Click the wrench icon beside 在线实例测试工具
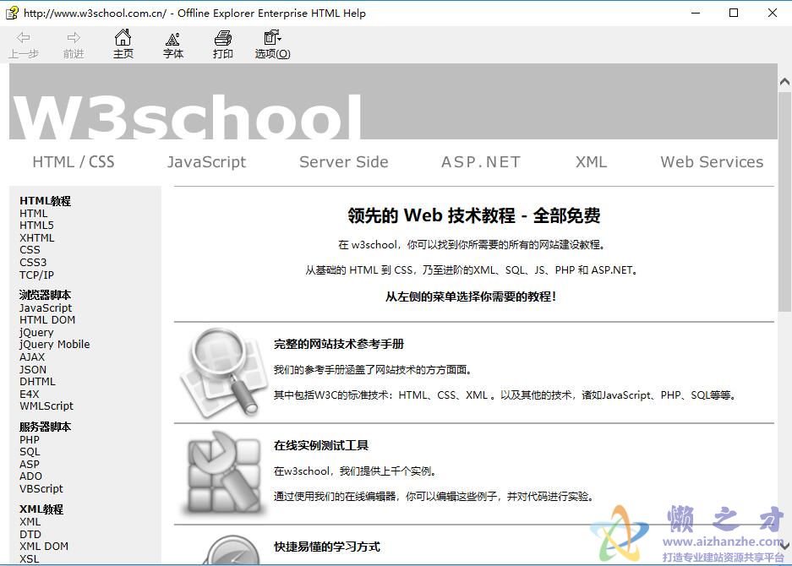The width and height of the screenshot is (792, 566). coord(221,473)
